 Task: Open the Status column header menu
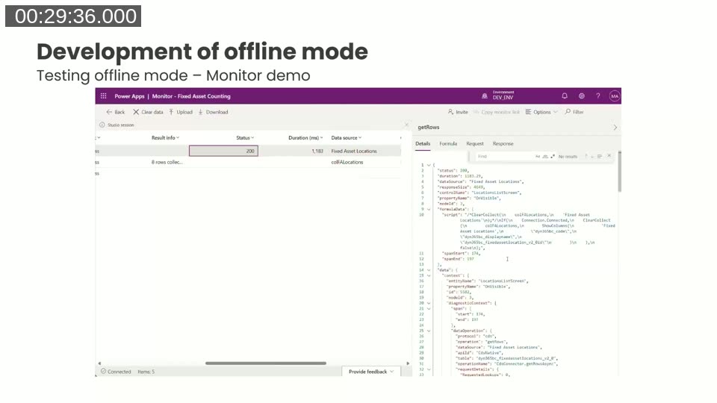click(245, 137)
